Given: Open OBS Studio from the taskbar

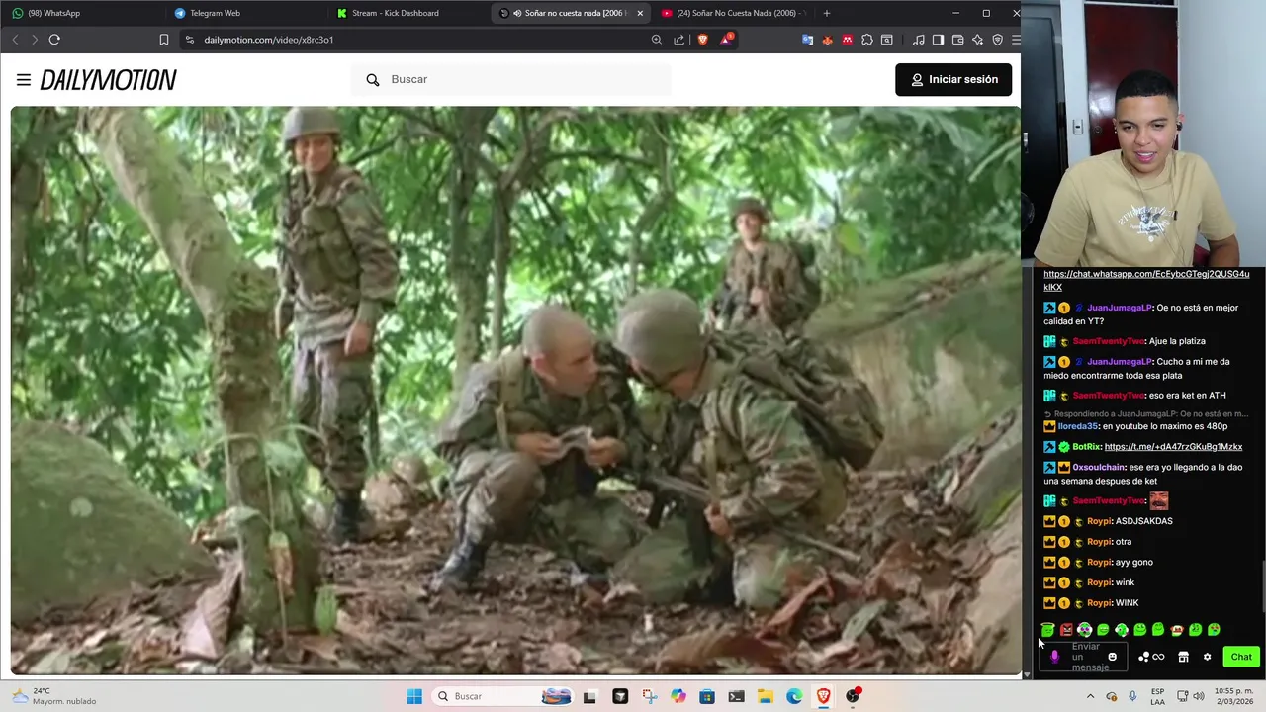Looking at the screenshot, I should 853,696.
